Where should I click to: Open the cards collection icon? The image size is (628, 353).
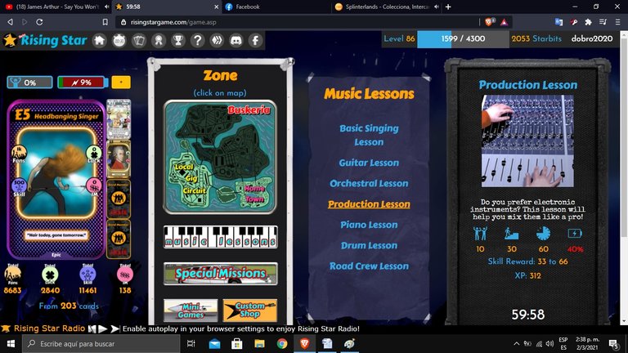click(x=138, y=40)
